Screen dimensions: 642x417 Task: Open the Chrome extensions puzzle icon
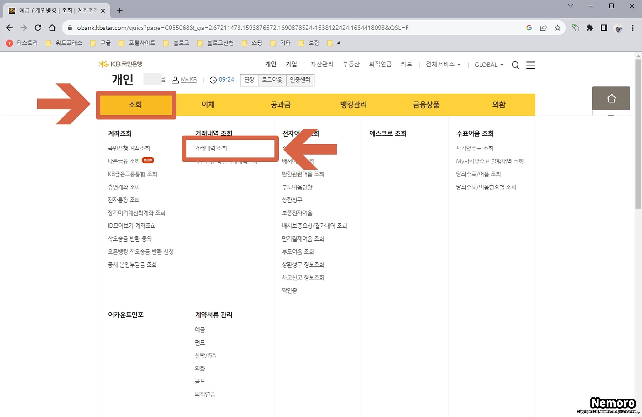point(589,28)
